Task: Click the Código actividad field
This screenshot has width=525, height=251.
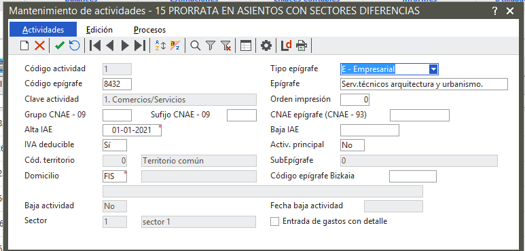Action: 117,69
